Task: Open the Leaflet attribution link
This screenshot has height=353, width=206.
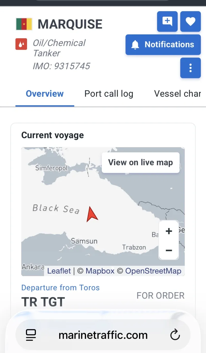Action: pos(59,271)
